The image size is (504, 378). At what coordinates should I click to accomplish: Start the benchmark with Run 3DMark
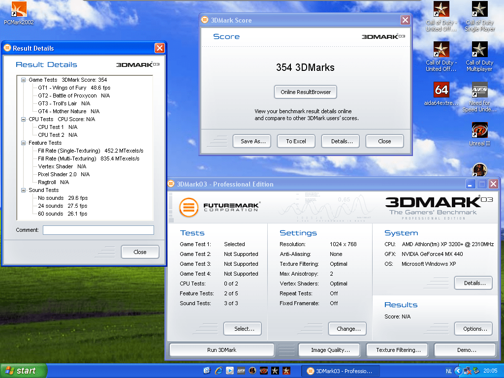(x=222, y=350)
